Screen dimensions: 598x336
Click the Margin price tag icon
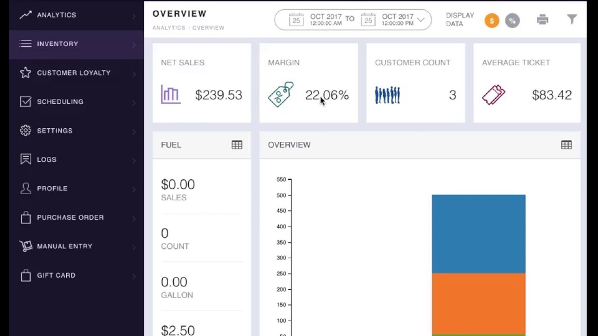pyautogui.click(x=281, y=95)
